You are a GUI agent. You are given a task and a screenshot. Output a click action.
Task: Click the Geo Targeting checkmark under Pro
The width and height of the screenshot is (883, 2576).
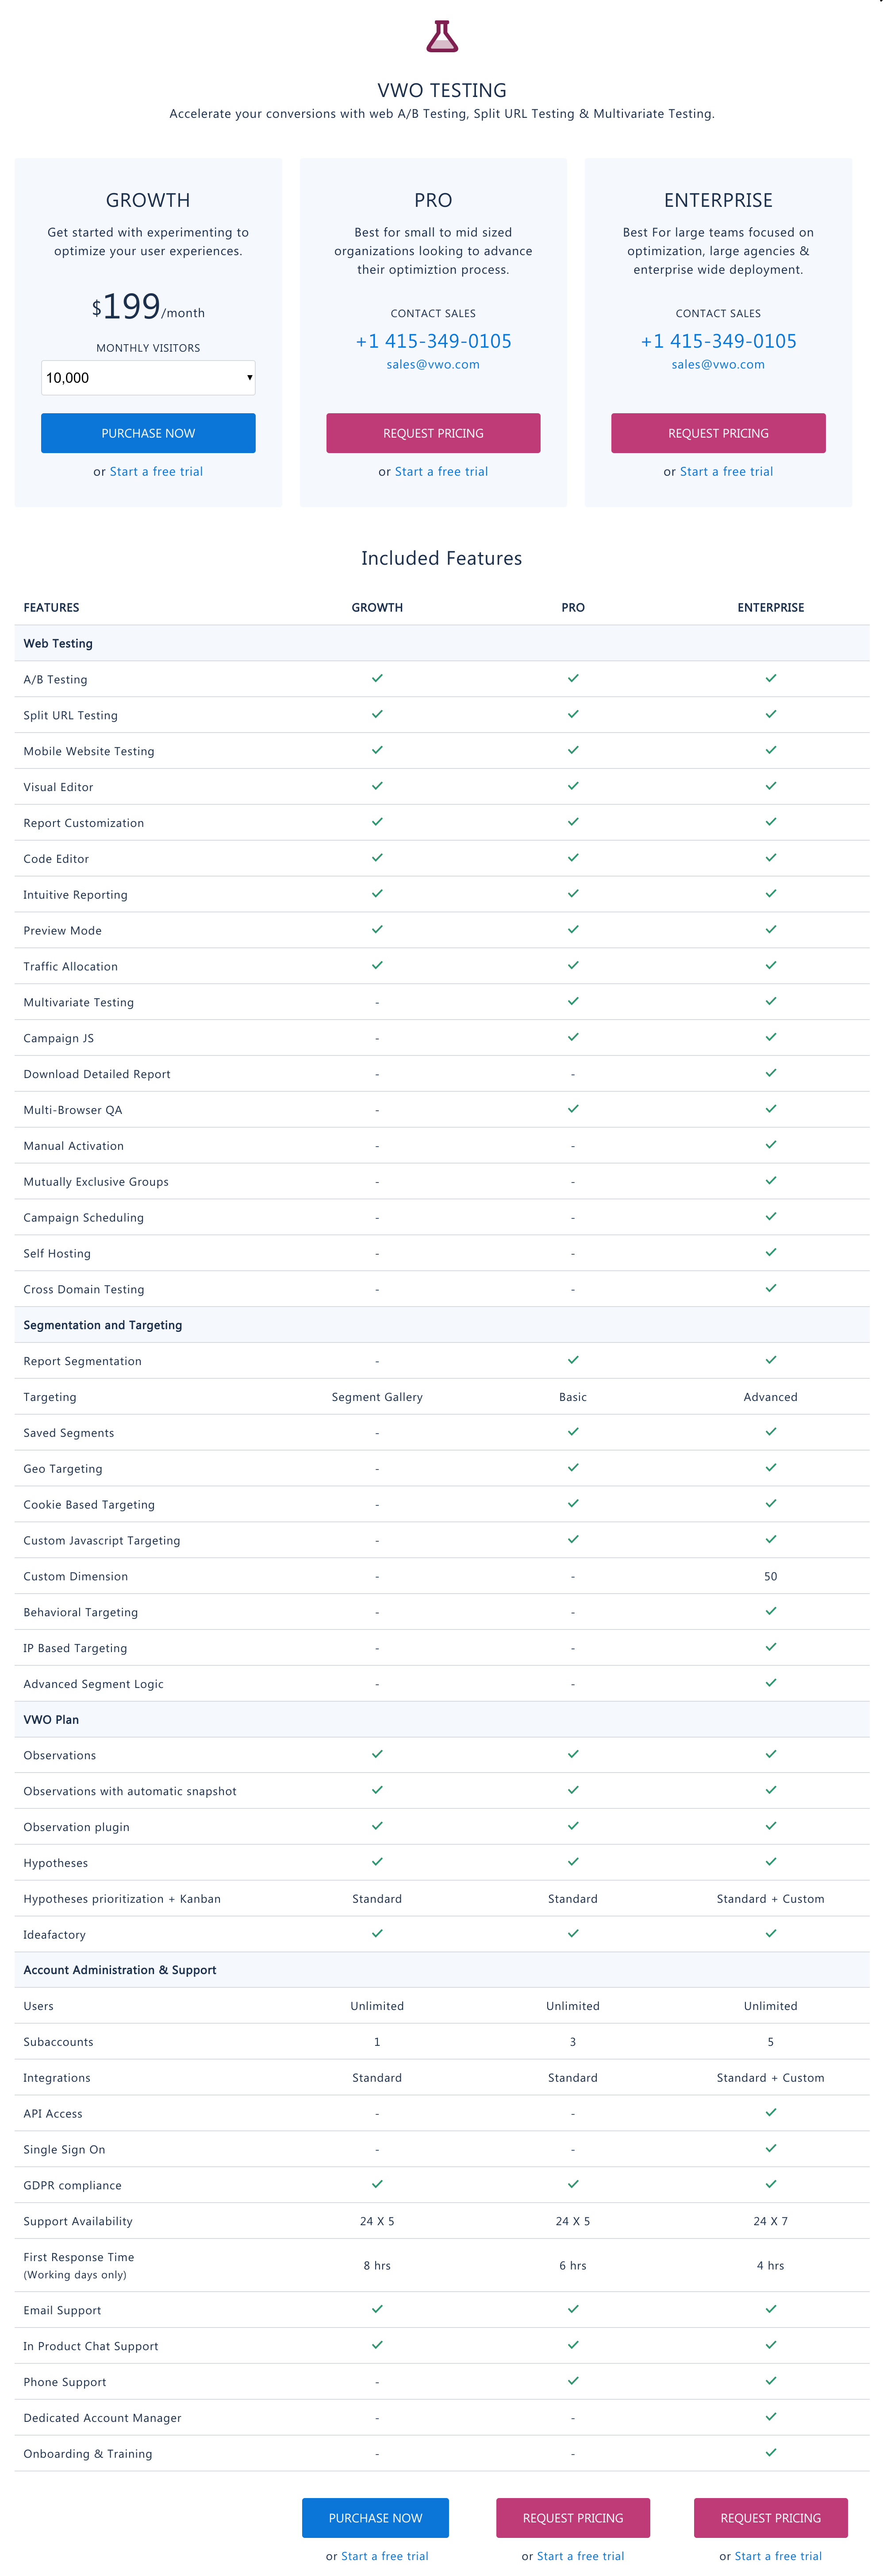pos(572,1467)
